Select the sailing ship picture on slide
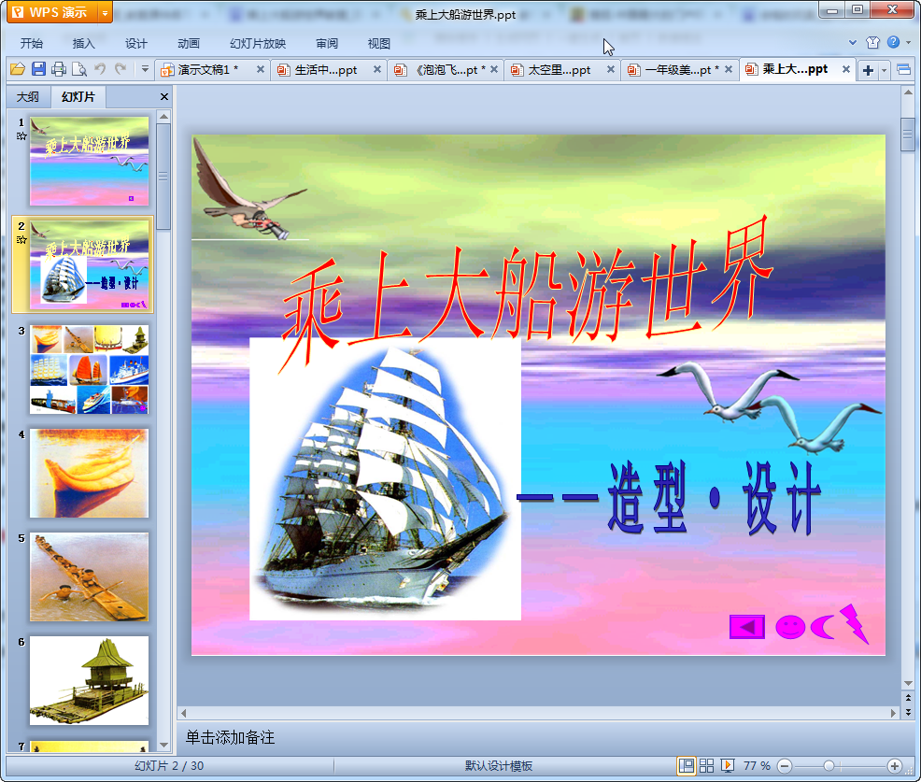This screenshot has height=782, width=921. coord(386,479)
